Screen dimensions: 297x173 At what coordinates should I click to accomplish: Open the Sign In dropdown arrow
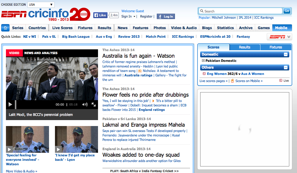coord(134,17)
